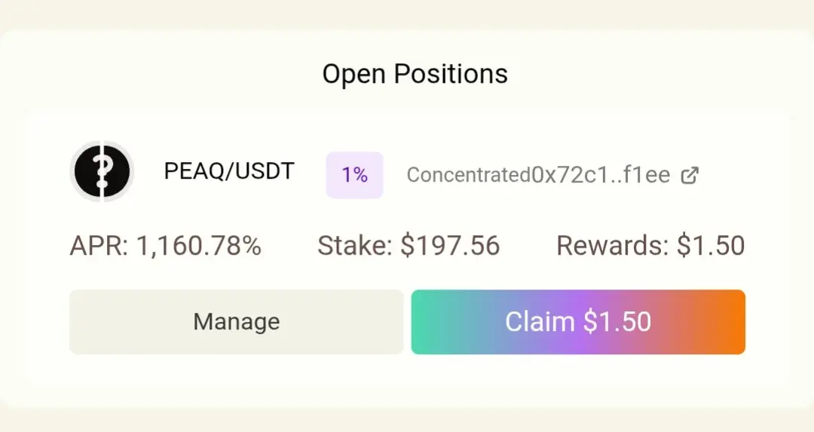Click the word Claim on the gradient button
814x432 pixels.
point(540,322)
